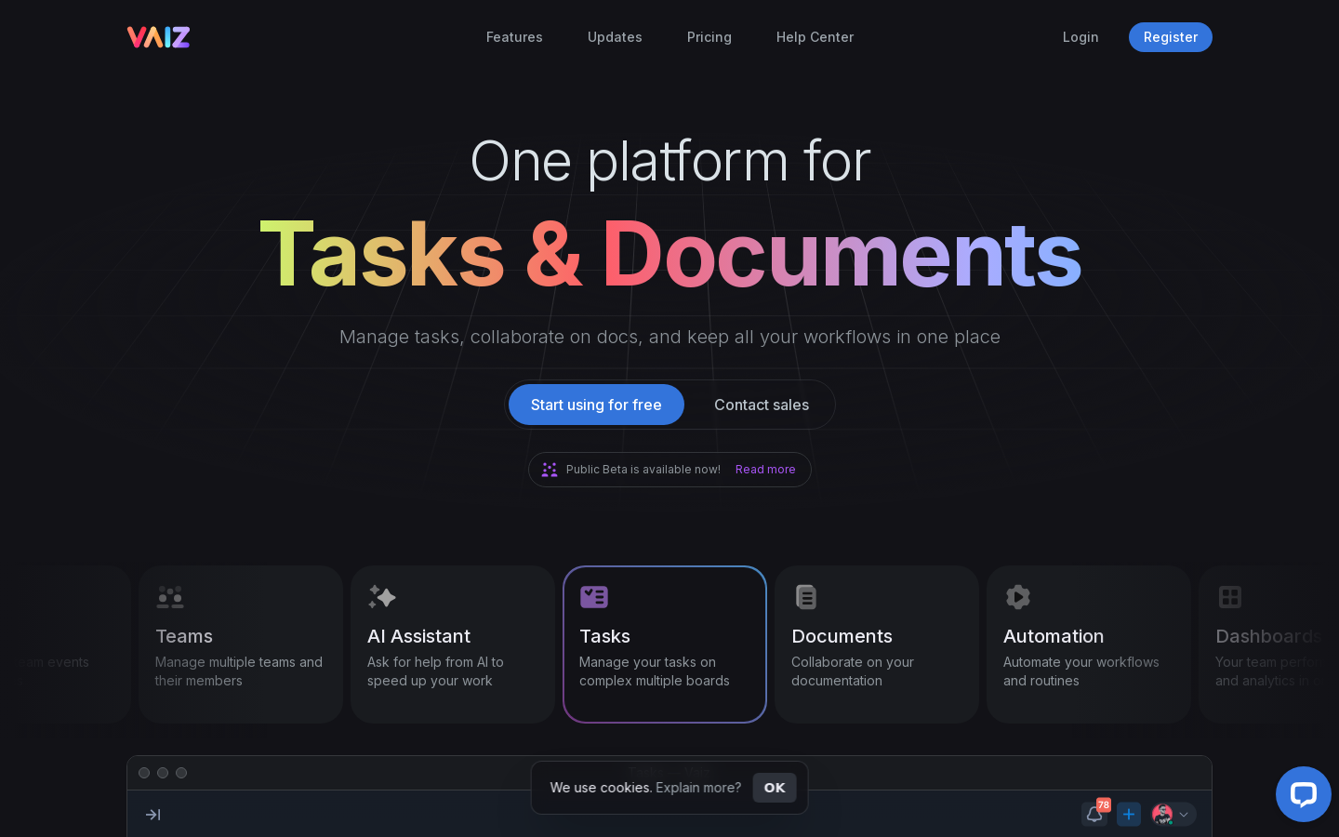The height and width of the screenshot is (837, 1339).
Task: Click the notifications bell icon
Action: point(1094,815)
